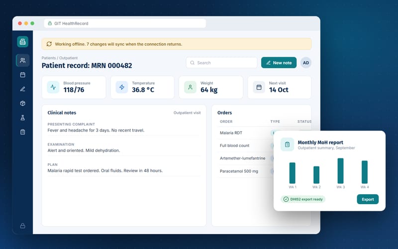This screenshot has height=249, width=398.
Task: Click the Outpatient summary, September subtitle
Action: [326, 148]
